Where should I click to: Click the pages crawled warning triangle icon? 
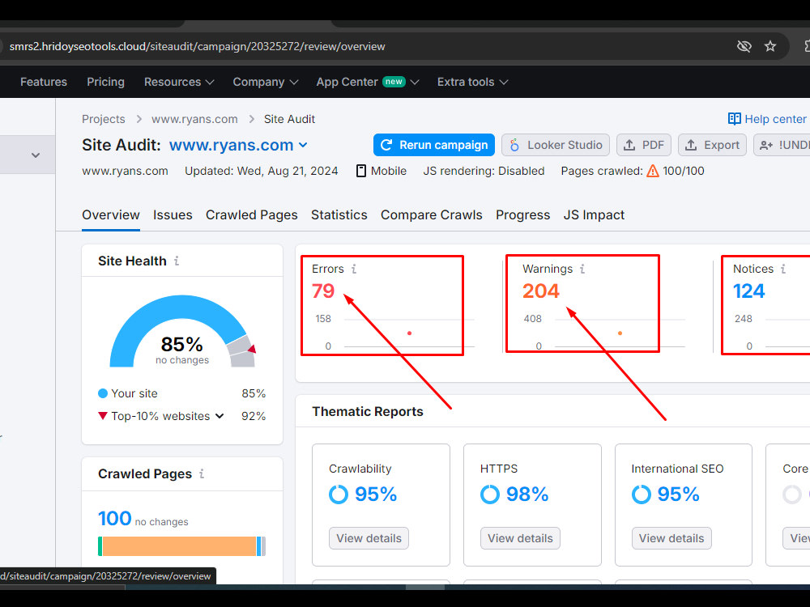(x=652, y=171)
